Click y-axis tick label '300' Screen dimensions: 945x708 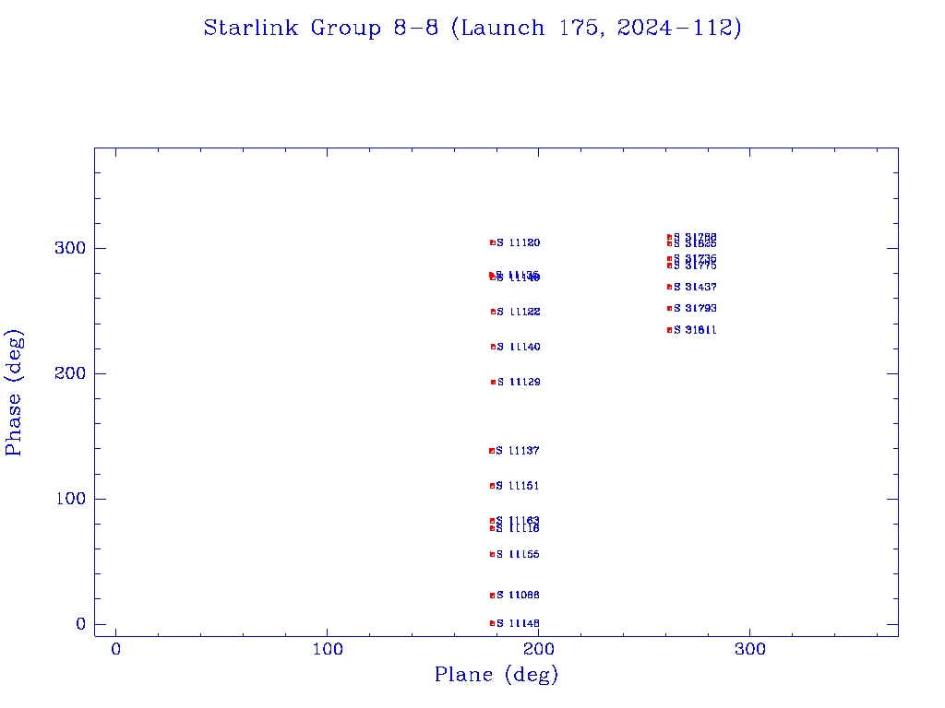(x=70, y=248)
